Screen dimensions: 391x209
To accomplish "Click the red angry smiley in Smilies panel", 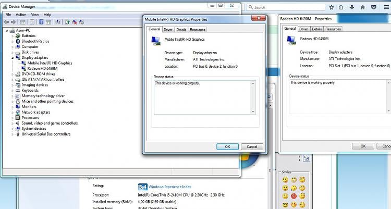I will [x=294, y=196].
